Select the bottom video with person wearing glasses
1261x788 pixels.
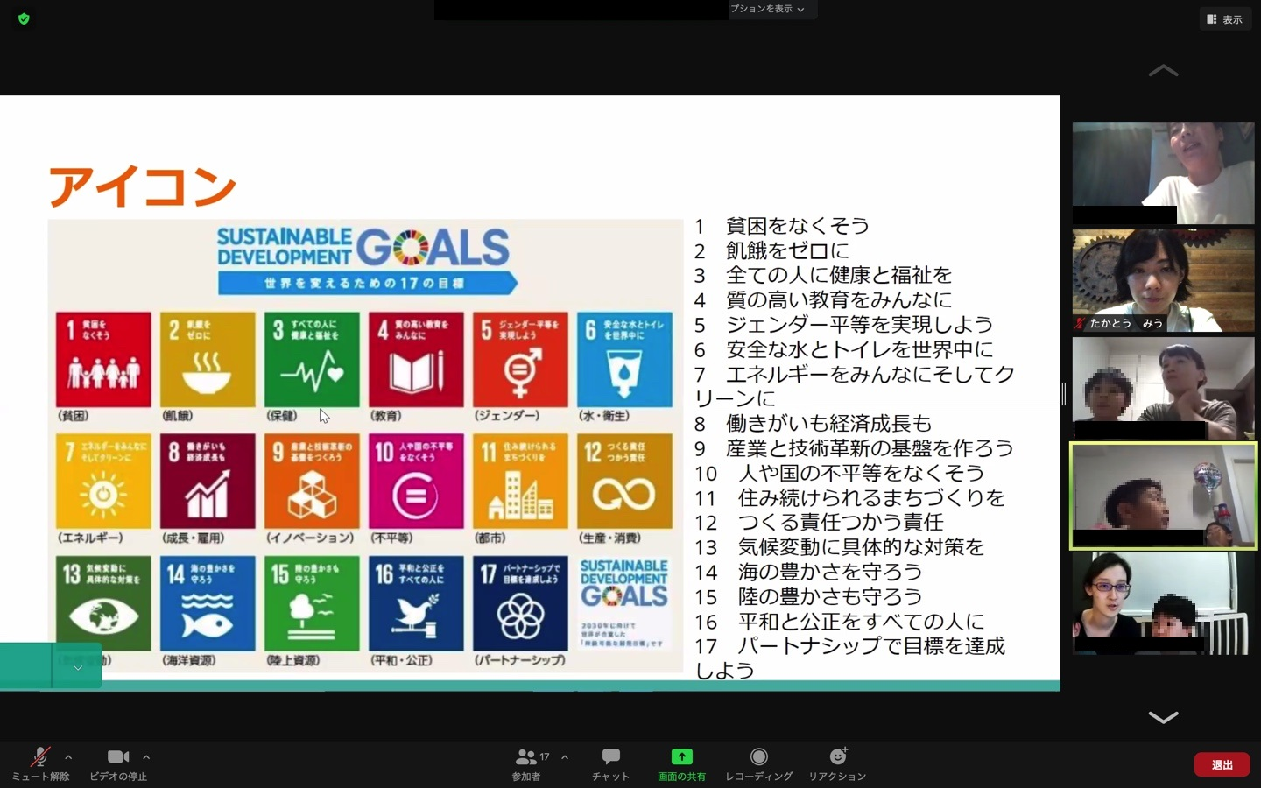pos(1163,603)
